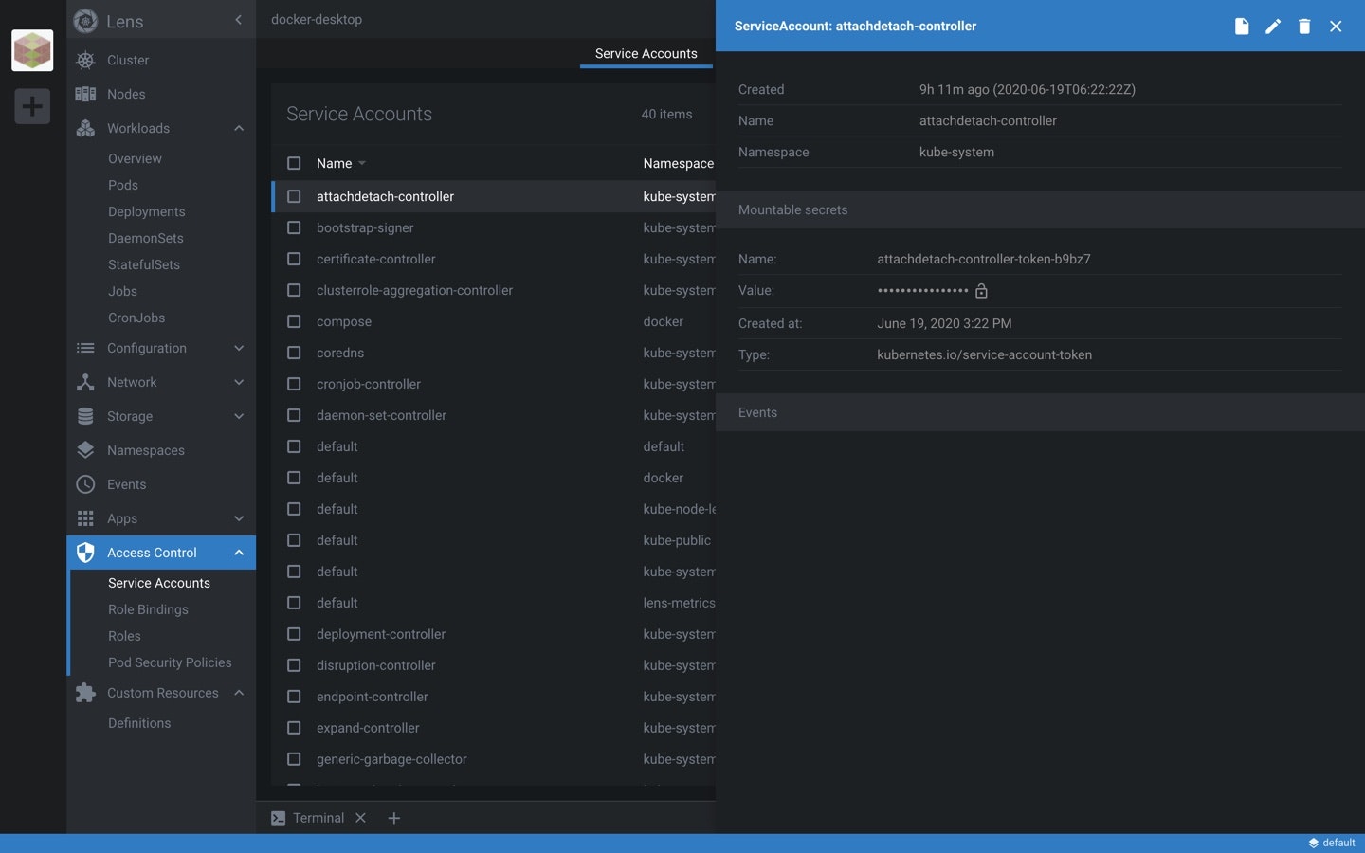Expand the Configuration section chevron

[x=239, y=348]
